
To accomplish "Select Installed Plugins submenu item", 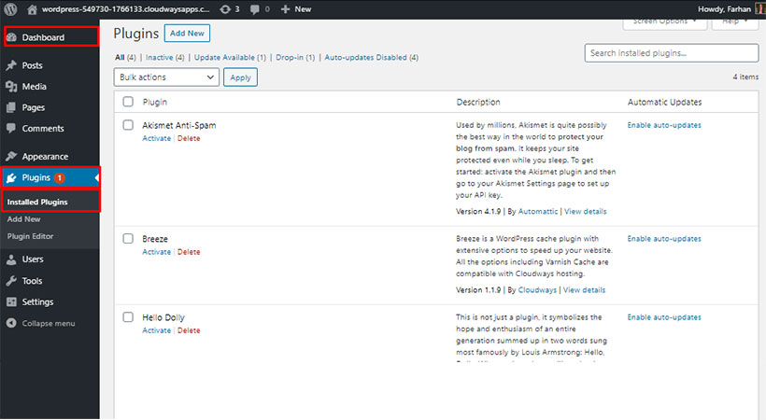I will click(37, 202).
